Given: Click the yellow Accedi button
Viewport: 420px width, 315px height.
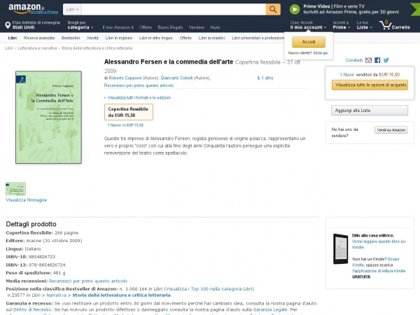Looking at the screenshot, I should coord(309,42).
